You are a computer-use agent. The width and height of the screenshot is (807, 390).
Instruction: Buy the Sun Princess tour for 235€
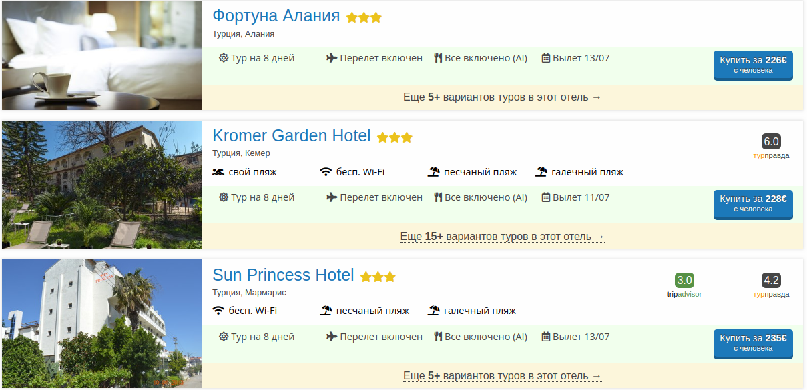pyautogui.click(x=753, y=343)
